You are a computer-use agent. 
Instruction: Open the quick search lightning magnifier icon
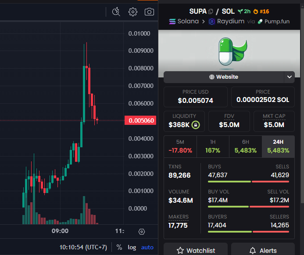(x=116, y=12)
